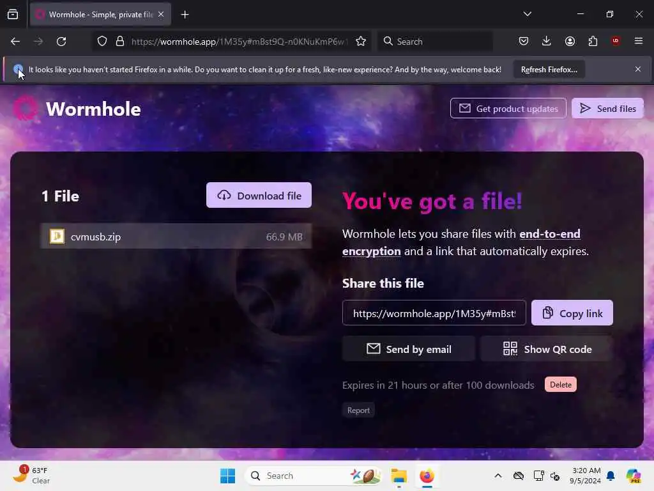Click the red Delete button
Screen dimensions: 654x491
click(561, 384)
